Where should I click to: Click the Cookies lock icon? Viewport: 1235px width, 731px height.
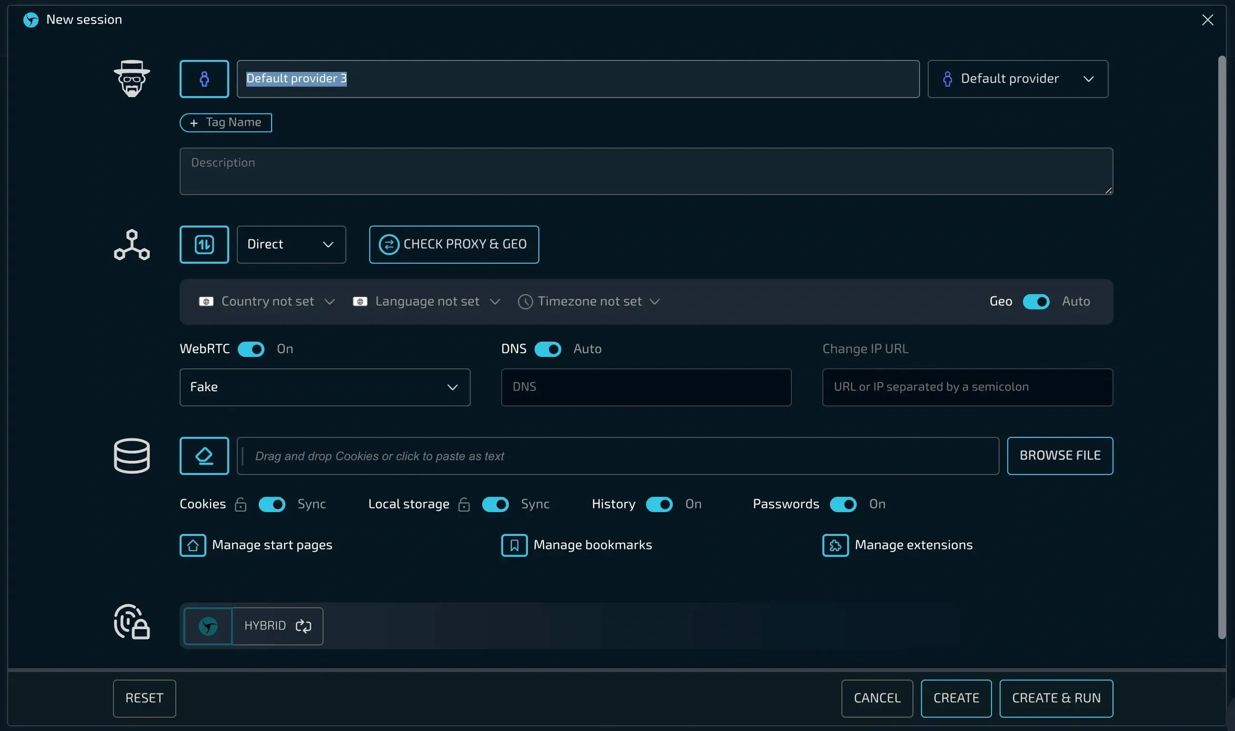click(x=241, y=504)
